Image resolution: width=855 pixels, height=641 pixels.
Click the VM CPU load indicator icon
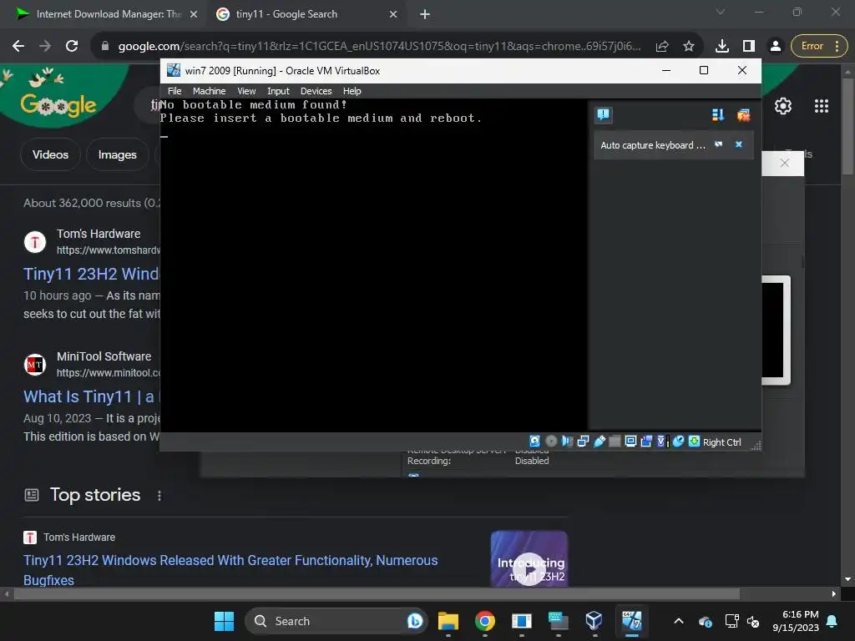pos(662,441)
